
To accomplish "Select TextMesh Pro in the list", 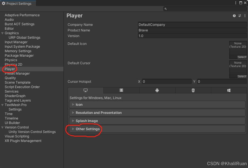I will (x=16, y=105).
